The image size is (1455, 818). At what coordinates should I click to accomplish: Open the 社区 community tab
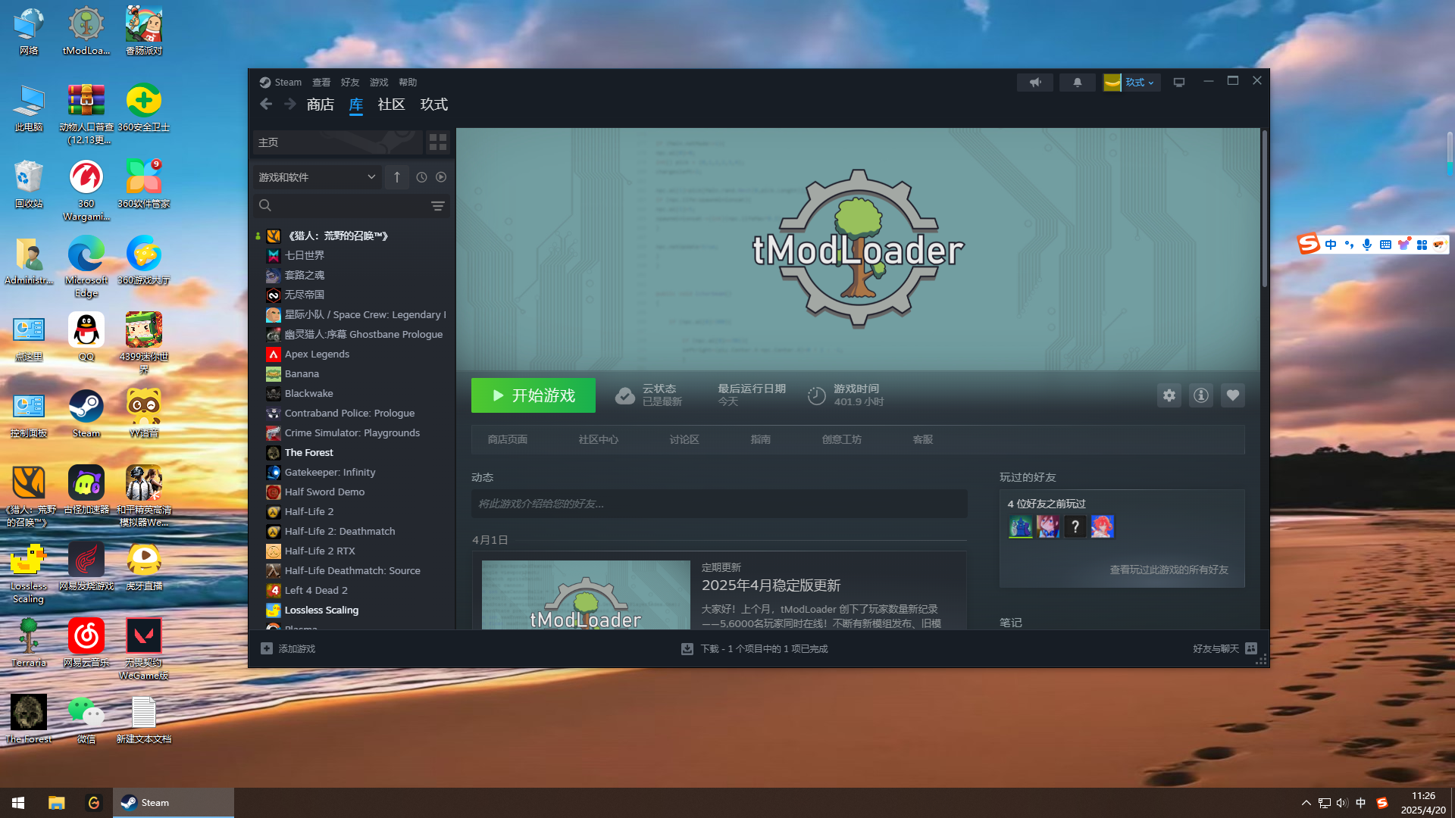click(x=392, y=105)
